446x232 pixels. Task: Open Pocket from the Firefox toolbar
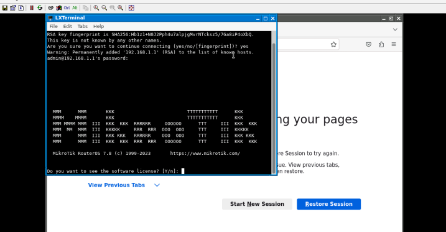click(x=368, y=44)
